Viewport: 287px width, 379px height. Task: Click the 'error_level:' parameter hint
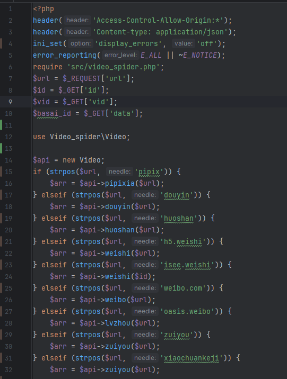(x=120, y=55)
